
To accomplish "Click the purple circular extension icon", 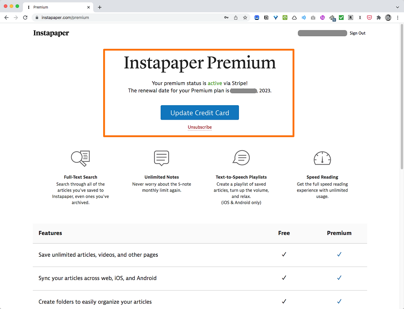I will pyautogui.click(x=322, y=18).
